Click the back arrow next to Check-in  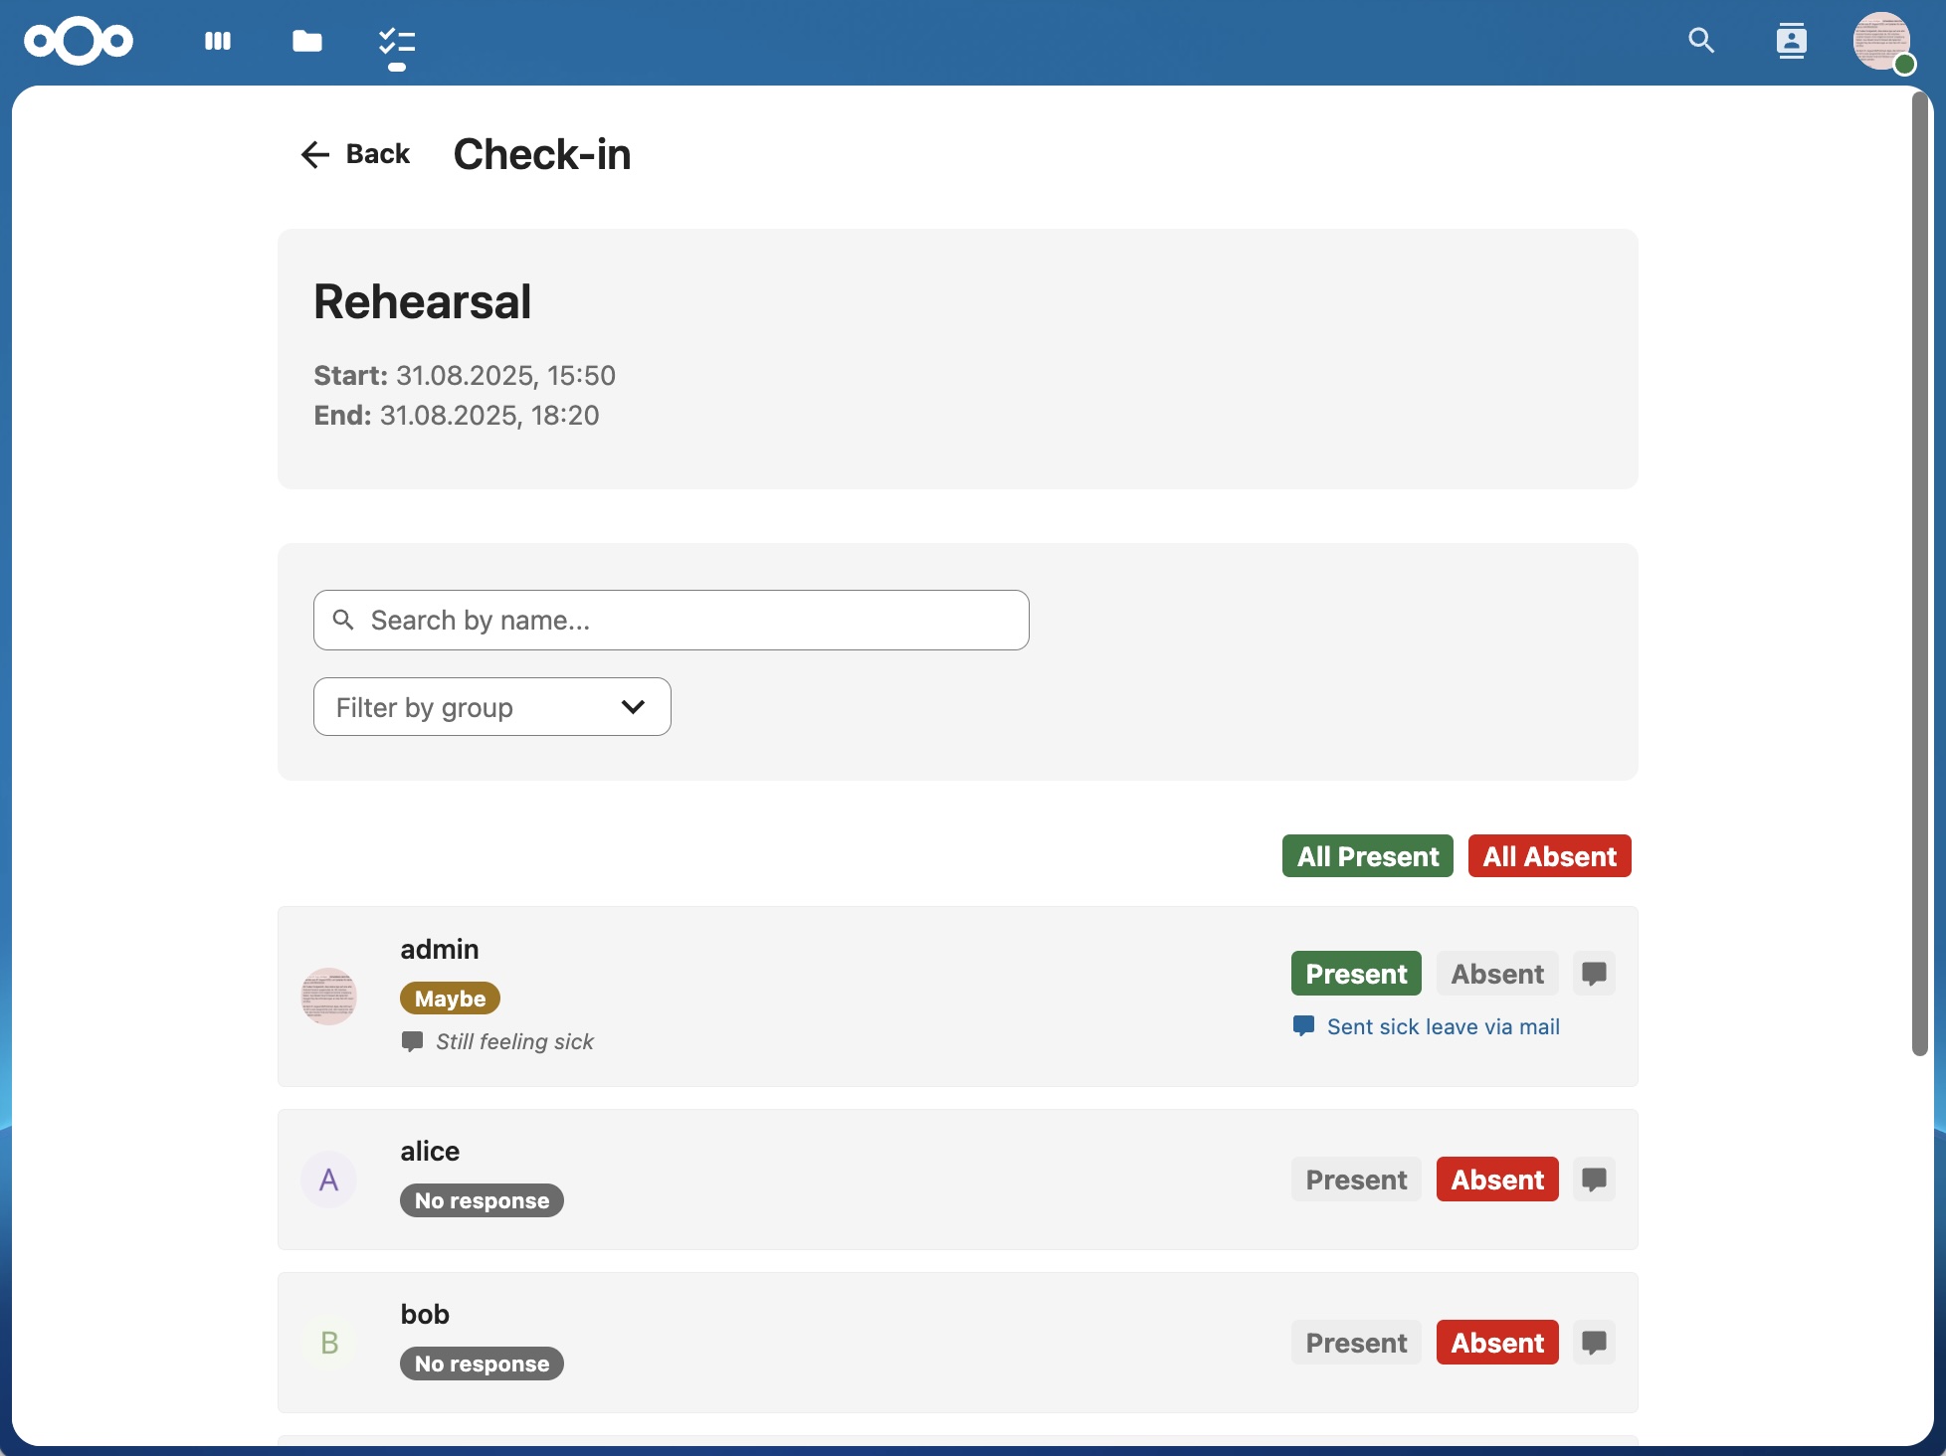(314, 155)
